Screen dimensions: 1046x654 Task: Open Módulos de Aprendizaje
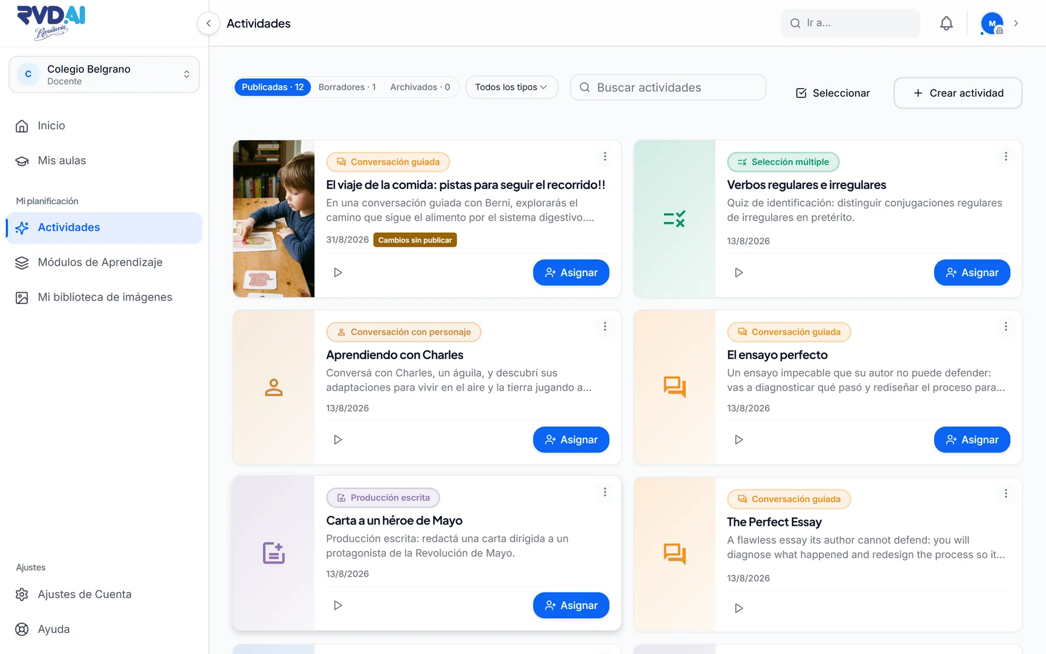click(x=104, y=263)
